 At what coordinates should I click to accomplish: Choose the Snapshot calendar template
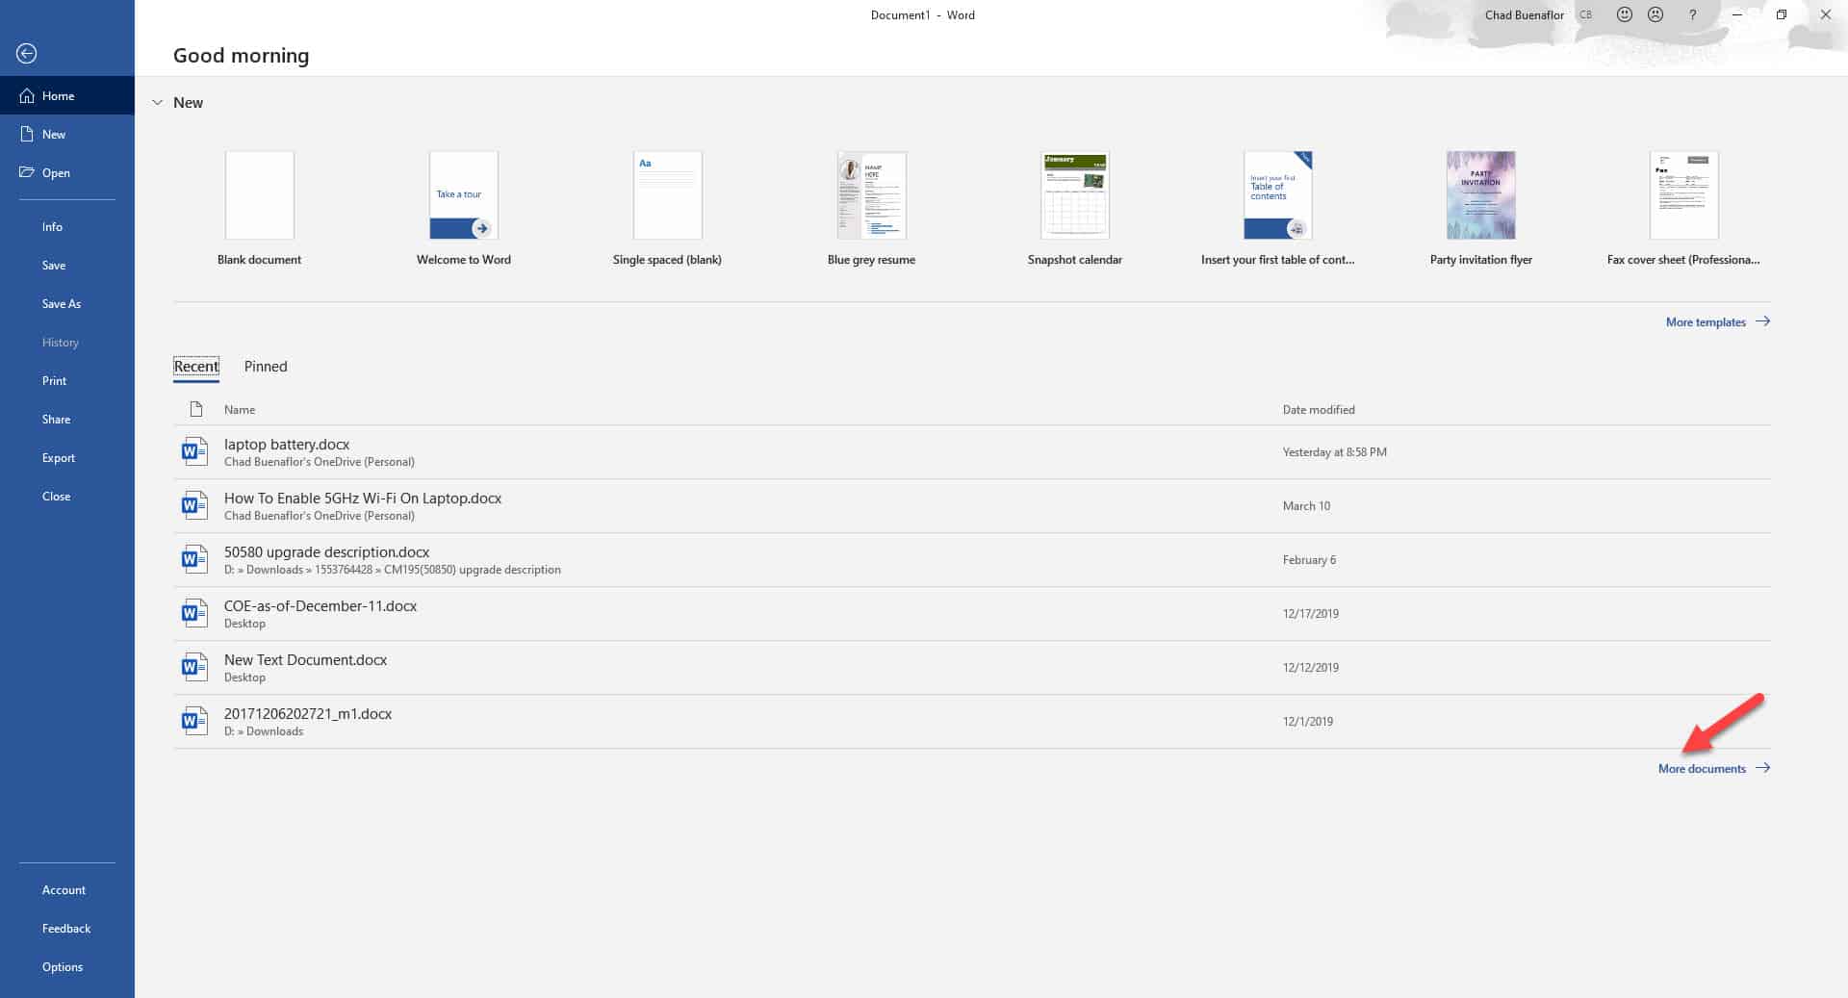point(1075,209)
